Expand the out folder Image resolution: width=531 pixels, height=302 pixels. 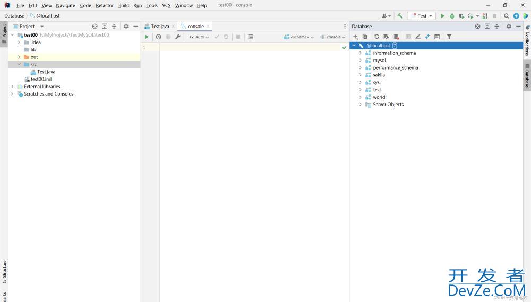[x=19, y=57]
